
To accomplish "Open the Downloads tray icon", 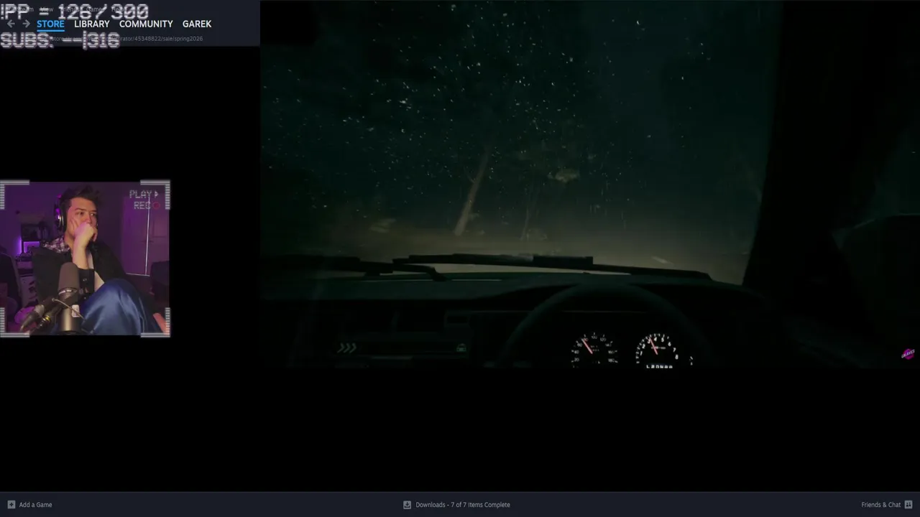I will click(407, 505).
